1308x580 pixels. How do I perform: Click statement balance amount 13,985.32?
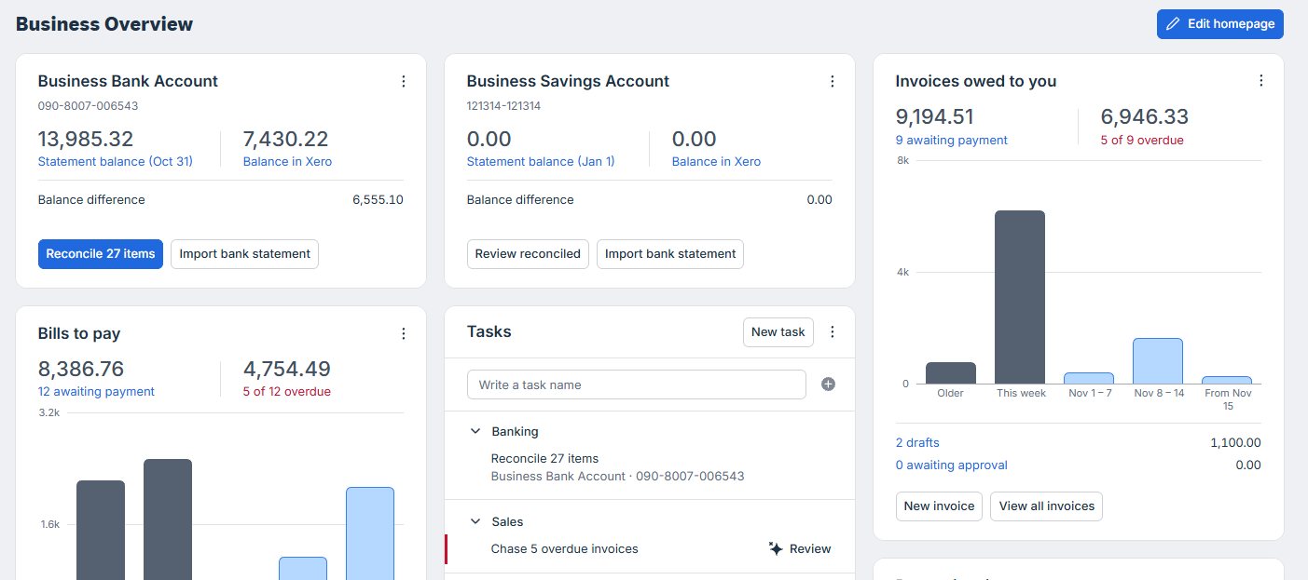pos(86,140)
